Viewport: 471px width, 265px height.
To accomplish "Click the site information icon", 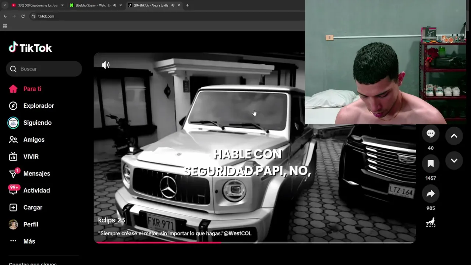I will tap(33, 16).
